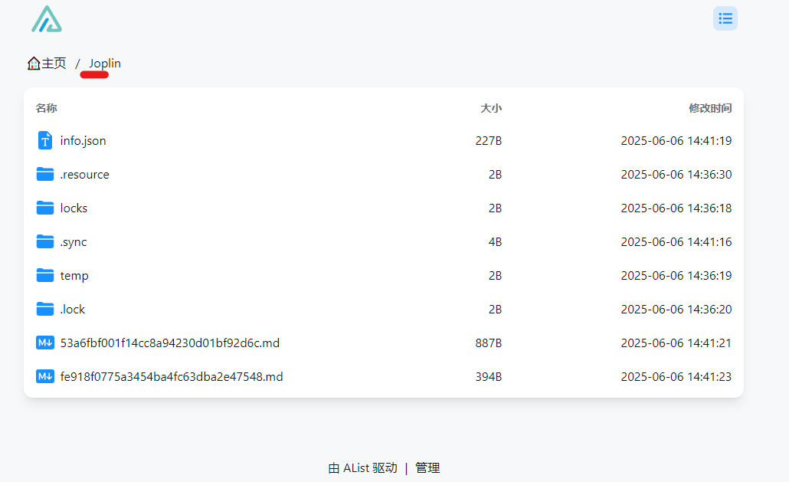Click the modified time 2025-06-06 14:41:19
789x482 pixels.
coord(676,140)
